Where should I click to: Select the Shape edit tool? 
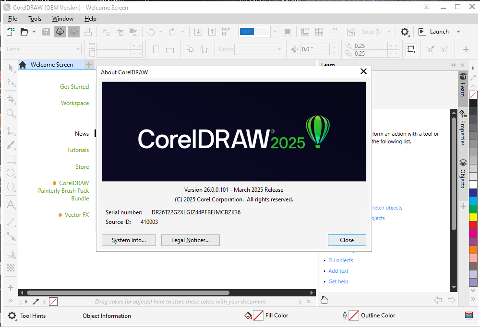tap(11, 82)
